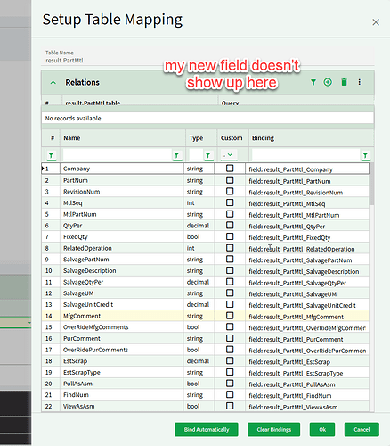Screen dimensions: 390x446
Task: Delete relation using trash icon
Action: click(344, 82)
